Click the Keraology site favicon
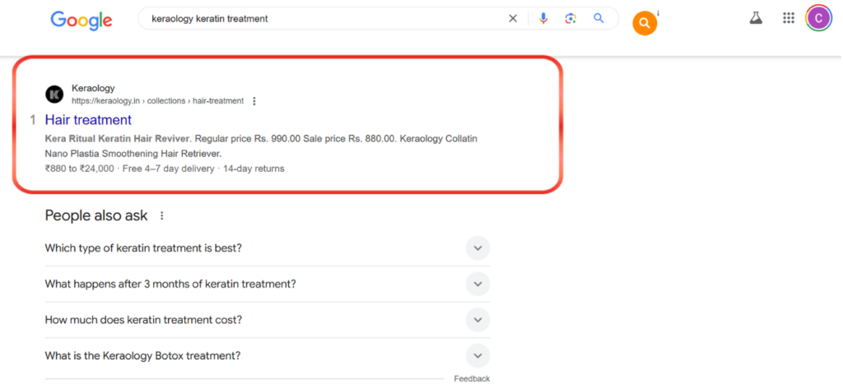Viewport: 843px width, 389px height. (54, 95)
